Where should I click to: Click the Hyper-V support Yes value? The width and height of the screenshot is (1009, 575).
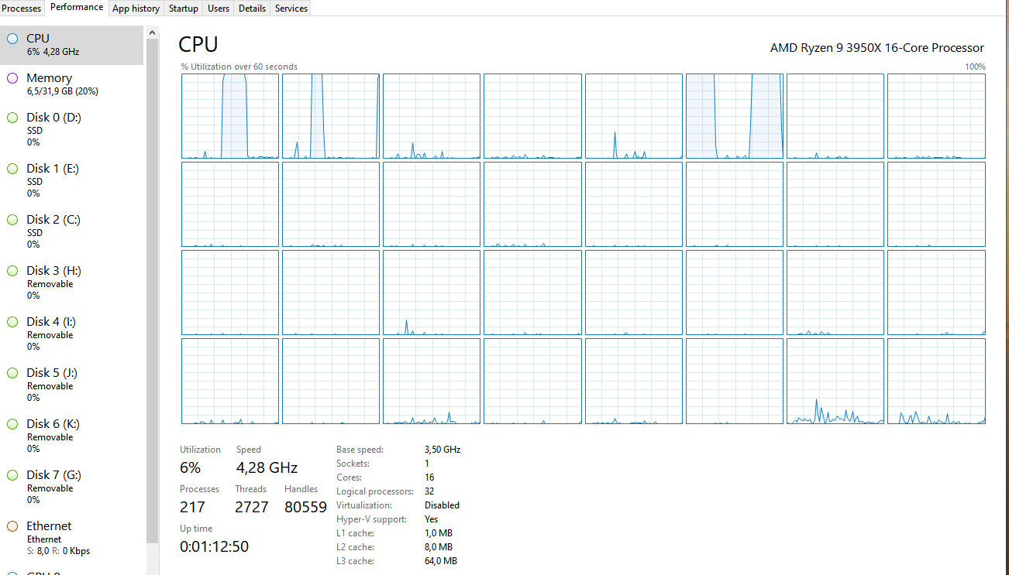pos(432,519)
